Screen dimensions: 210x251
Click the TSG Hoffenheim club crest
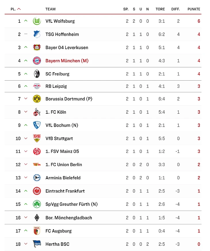point(37,34)
